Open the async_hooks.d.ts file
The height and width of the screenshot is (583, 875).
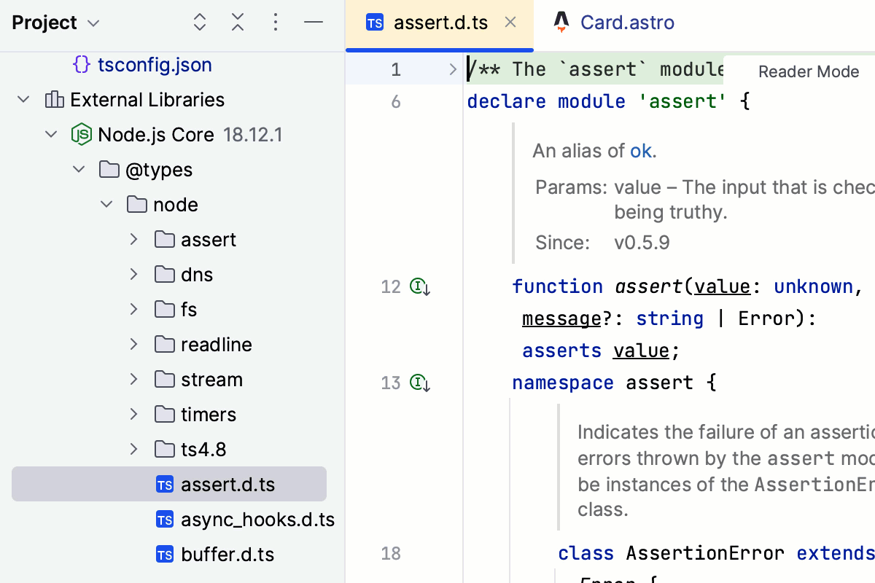coord(257,520)
